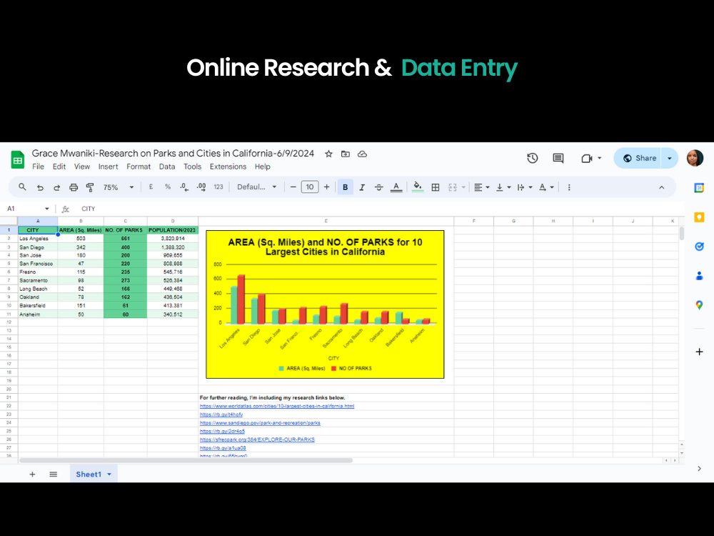Click the Print icon
The width and height of the screenshot is (714, 536).
[74, 187]
